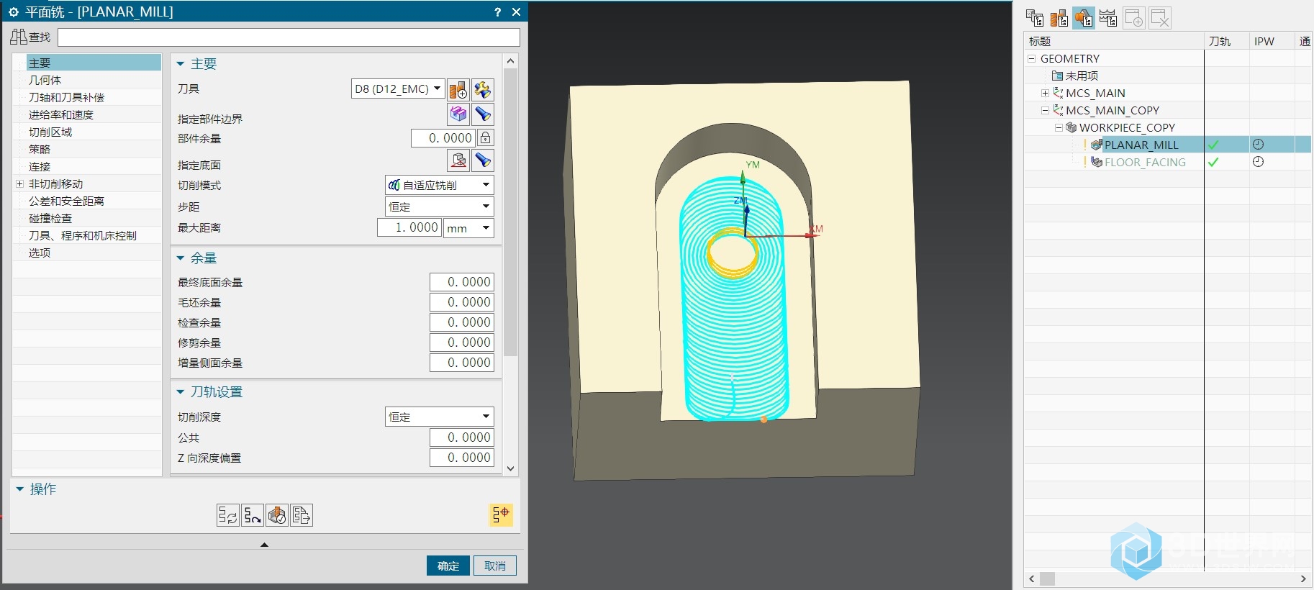1314x590 pixels.
Task: Click the WORKPIECE_COPY workpiece icon
Action: (x=1071, y=127)
